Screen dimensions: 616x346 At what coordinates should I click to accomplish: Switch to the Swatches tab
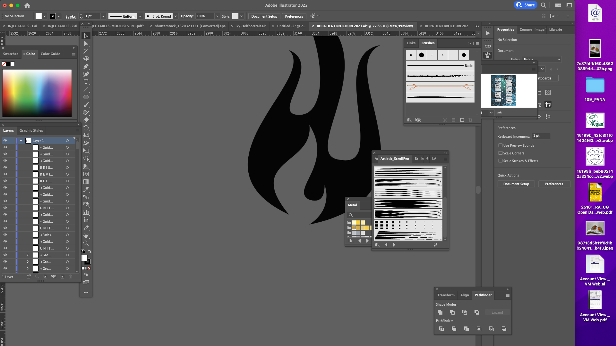click(x=11, y=54)
